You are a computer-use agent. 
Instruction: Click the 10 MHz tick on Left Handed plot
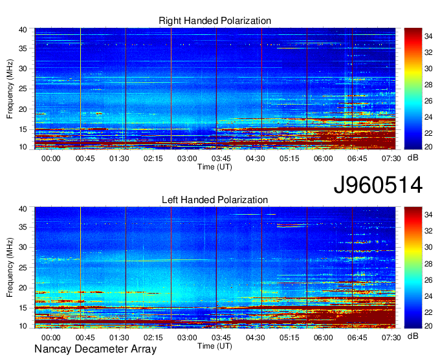click(23, 326)
